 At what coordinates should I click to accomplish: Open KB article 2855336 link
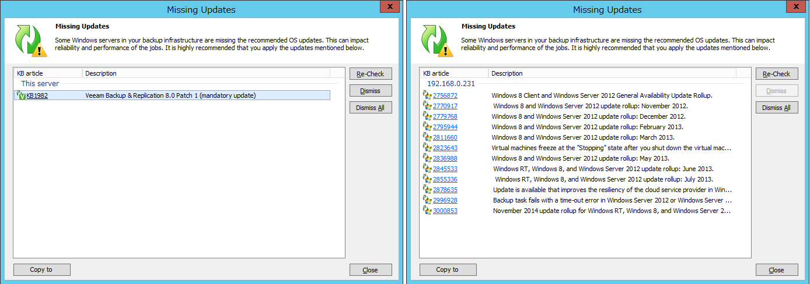tap(445, 179)
